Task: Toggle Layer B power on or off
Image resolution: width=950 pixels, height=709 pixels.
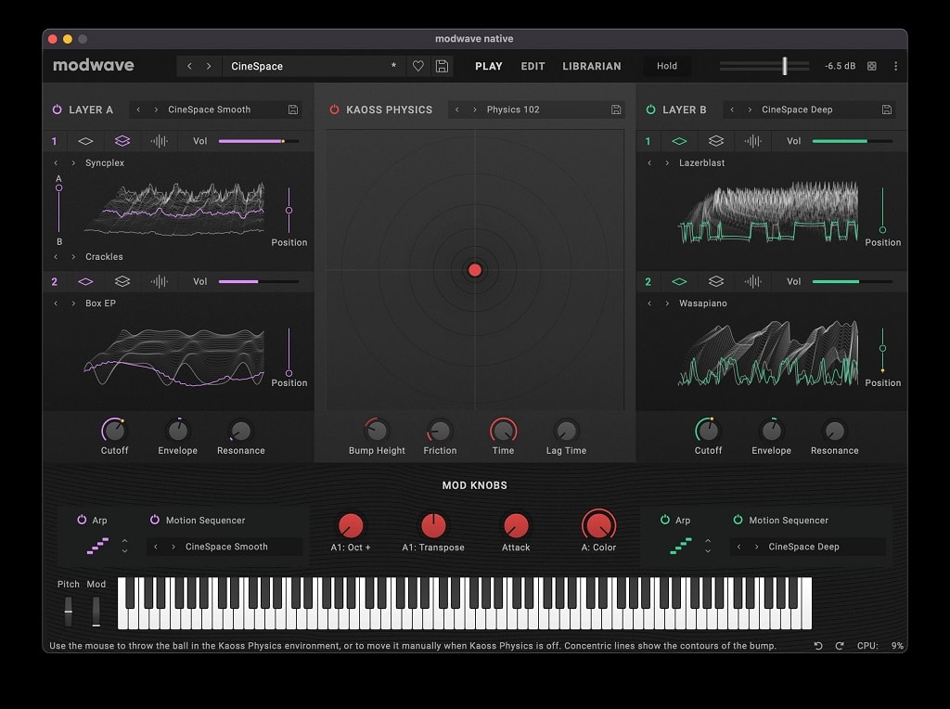Action: pos(650,110)
